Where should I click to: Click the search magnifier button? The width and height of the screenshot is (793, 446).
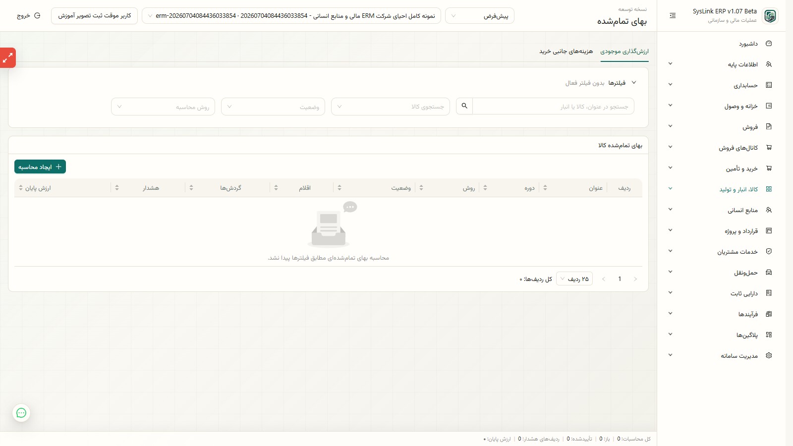tap(464, 106)
